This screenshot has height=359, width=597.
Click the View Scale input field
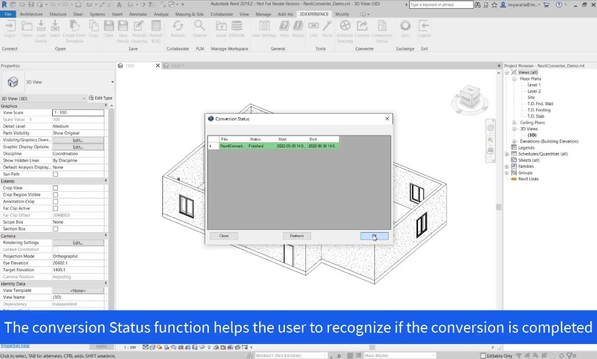[x=78, y=113]
